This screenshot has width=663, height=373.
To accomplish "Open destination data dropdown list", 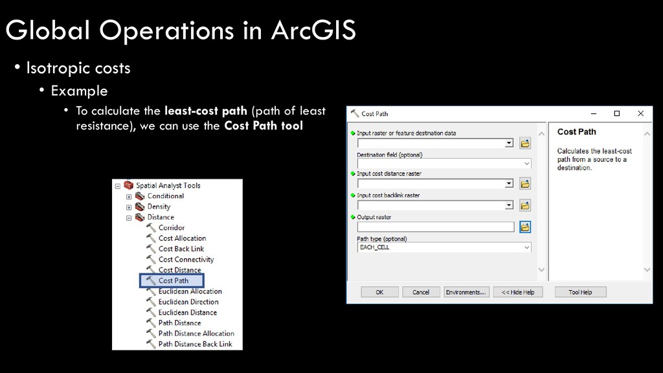I will coord(509,143).
